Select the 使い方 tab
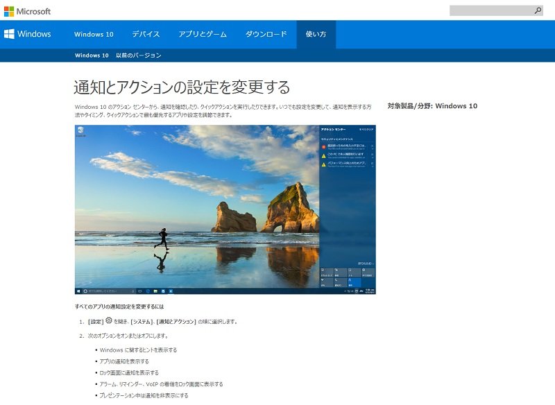 [x=316, y=34]
